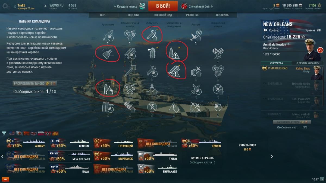Expand Archibald Newton commander dropdown arrow
The image size is (326, 183).
point(289,44)
